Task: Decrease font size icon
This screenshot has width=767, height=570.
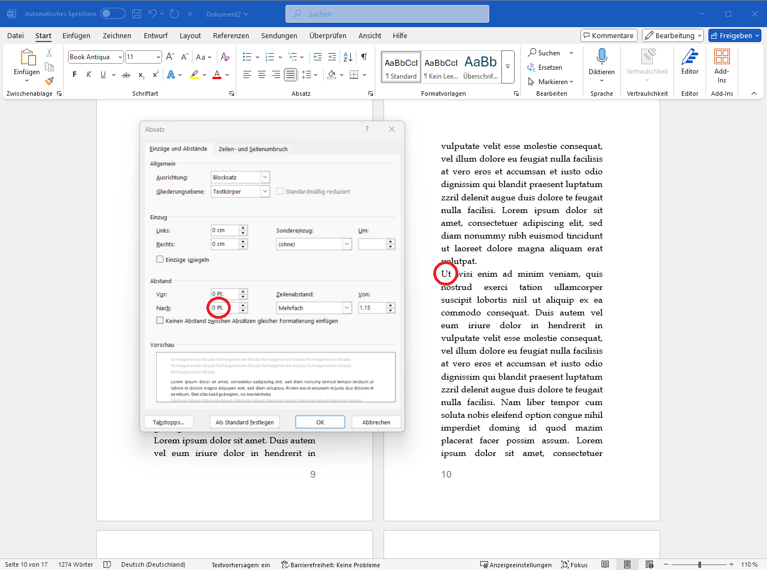Action: click(x=185, y=57)
